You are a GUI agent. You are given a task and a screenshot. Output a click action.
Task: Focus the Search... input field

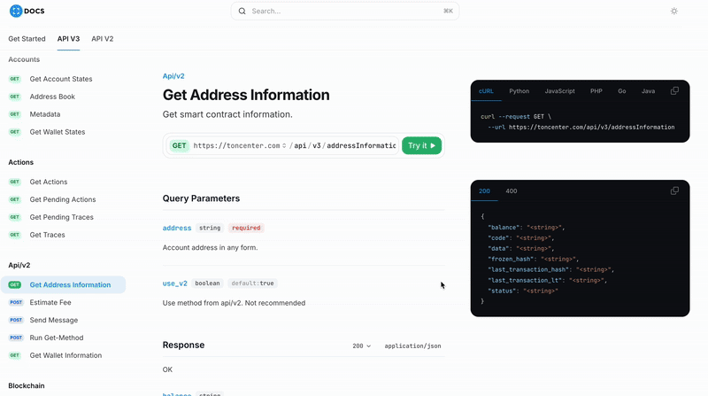pyautogui.click(x=345, y=11)
